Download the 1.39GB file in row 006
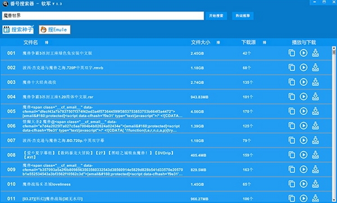Image resolution: width=337 pixels, height=203 pixels. (315, 126)
